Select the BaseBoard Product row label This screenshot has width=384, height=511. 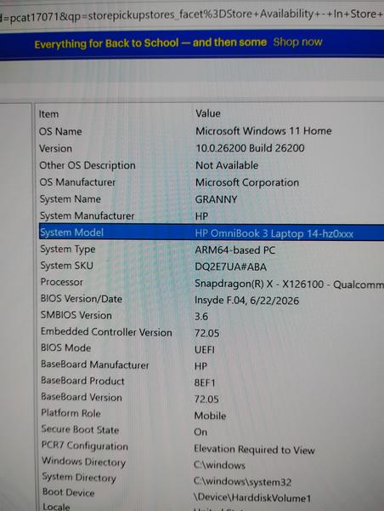coord(82,381)
